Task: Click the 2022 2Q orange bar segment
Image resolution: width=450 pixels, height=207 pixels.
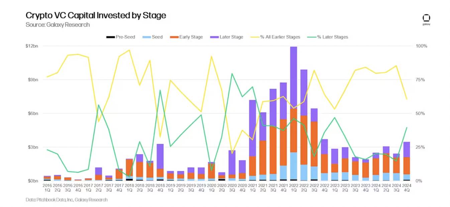Action: 304,140
